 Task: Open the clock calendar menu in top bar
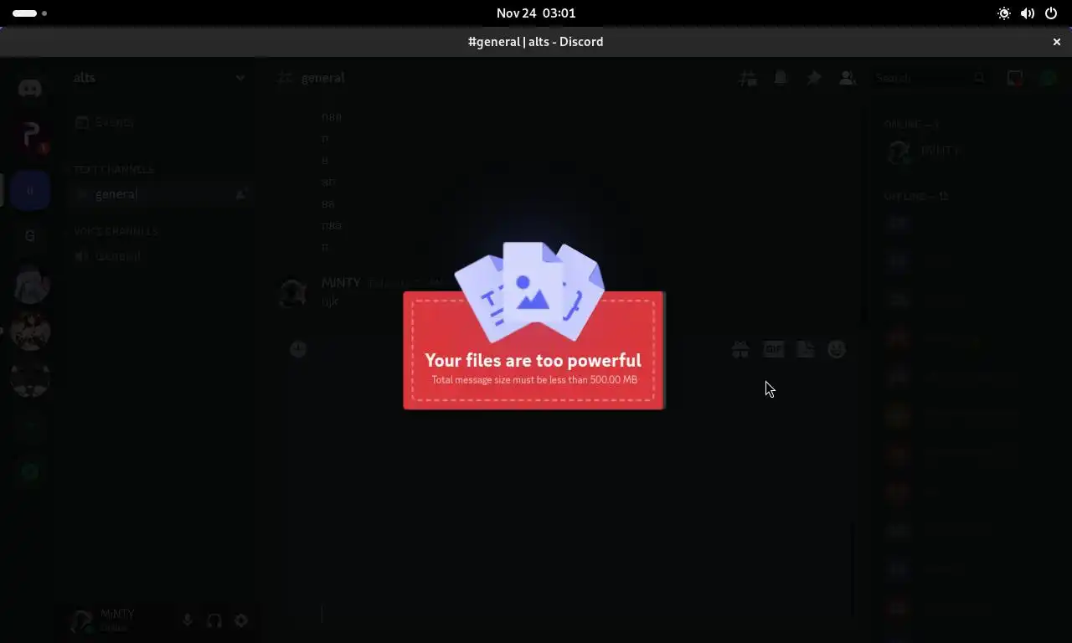[536, 13]
